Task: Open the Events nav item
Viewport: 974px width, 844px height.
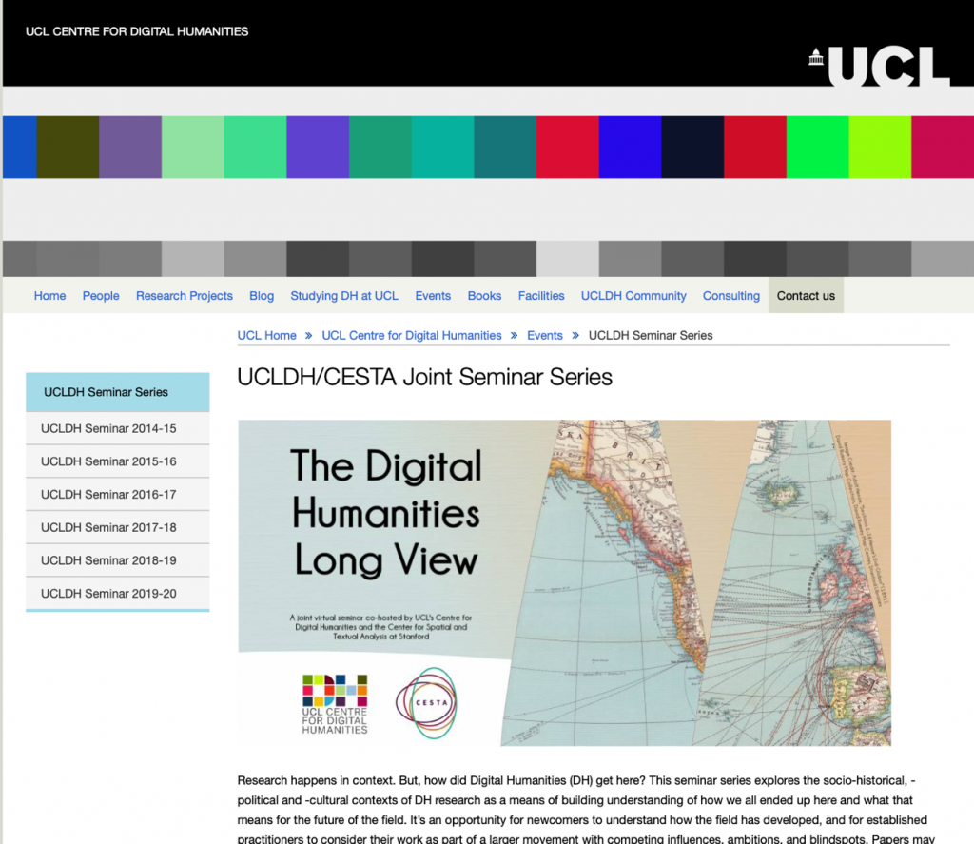Action: [433, 296]
